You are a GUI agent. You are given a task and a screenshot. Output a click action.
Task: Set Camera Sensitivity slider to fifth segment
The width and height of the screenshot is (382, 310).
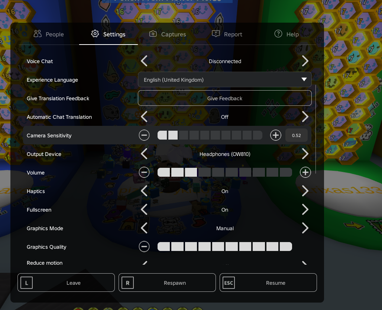click(205, 135)
